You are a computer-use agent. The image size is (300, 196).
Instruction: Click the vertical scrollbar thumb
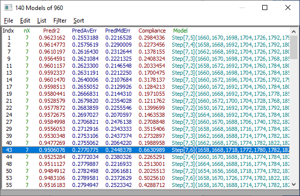(x=293, y=47)
